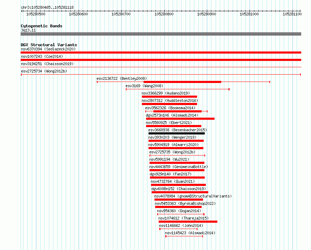Image resolution: width=311 pixels, height=250 pixels.
Task: Open the nsv954360 (Dogan2014) label
Action: (x=179, y=211)
